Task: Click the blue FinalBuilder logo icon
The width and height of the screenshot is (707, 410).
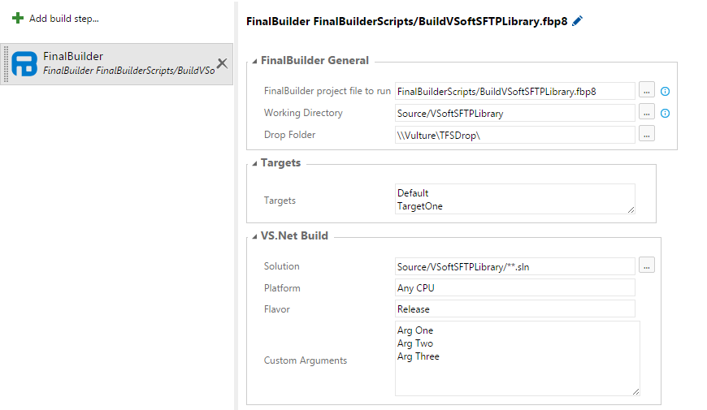Action: point(24,63)
